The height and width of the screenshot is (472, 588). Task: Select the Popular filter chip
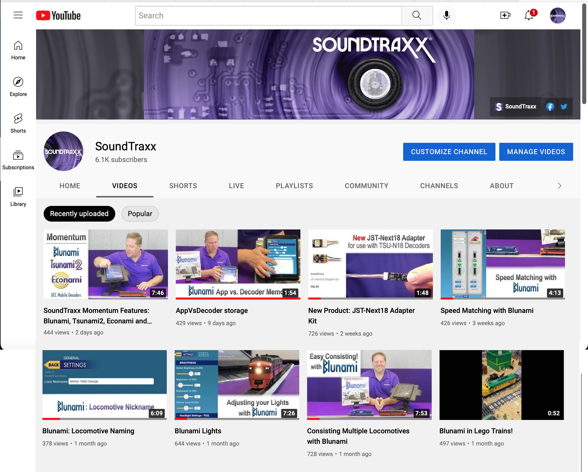coord(140,214)
